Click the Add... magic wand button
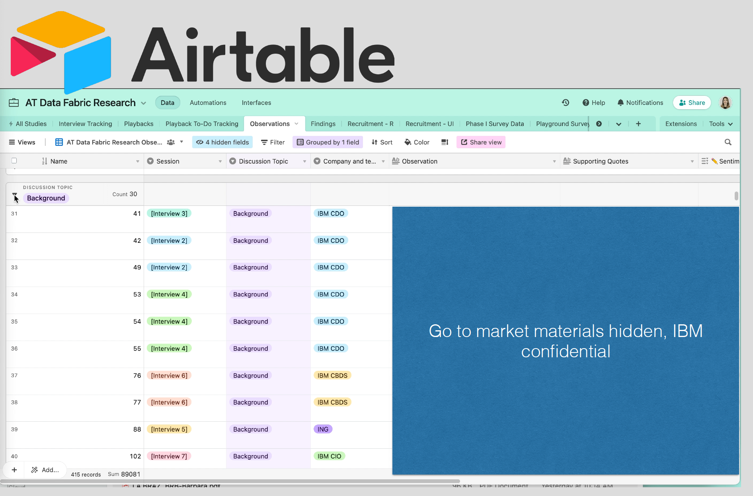The image size is (753, 496). click(x=45, y=470)
